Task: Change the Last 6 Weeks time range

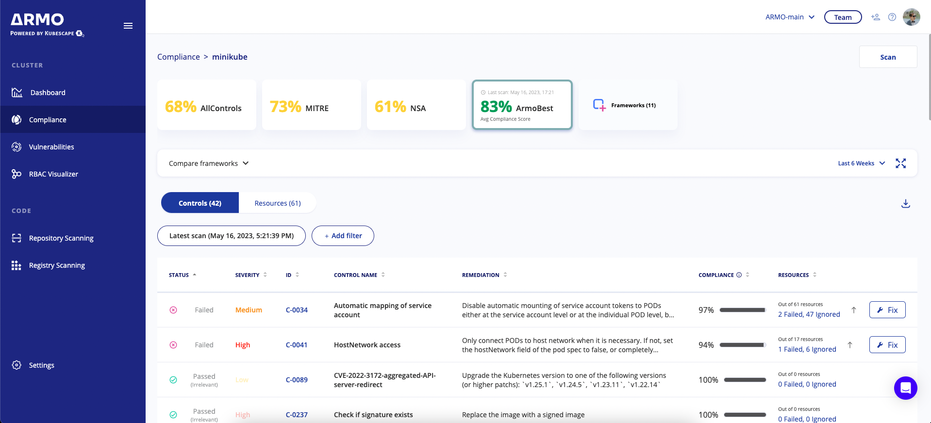Action: point(862,163)
